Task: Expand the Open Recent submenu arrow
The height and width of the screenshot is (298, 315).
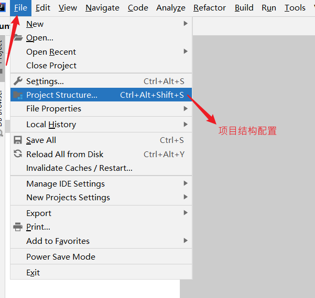Action: [x=186, y=52]
